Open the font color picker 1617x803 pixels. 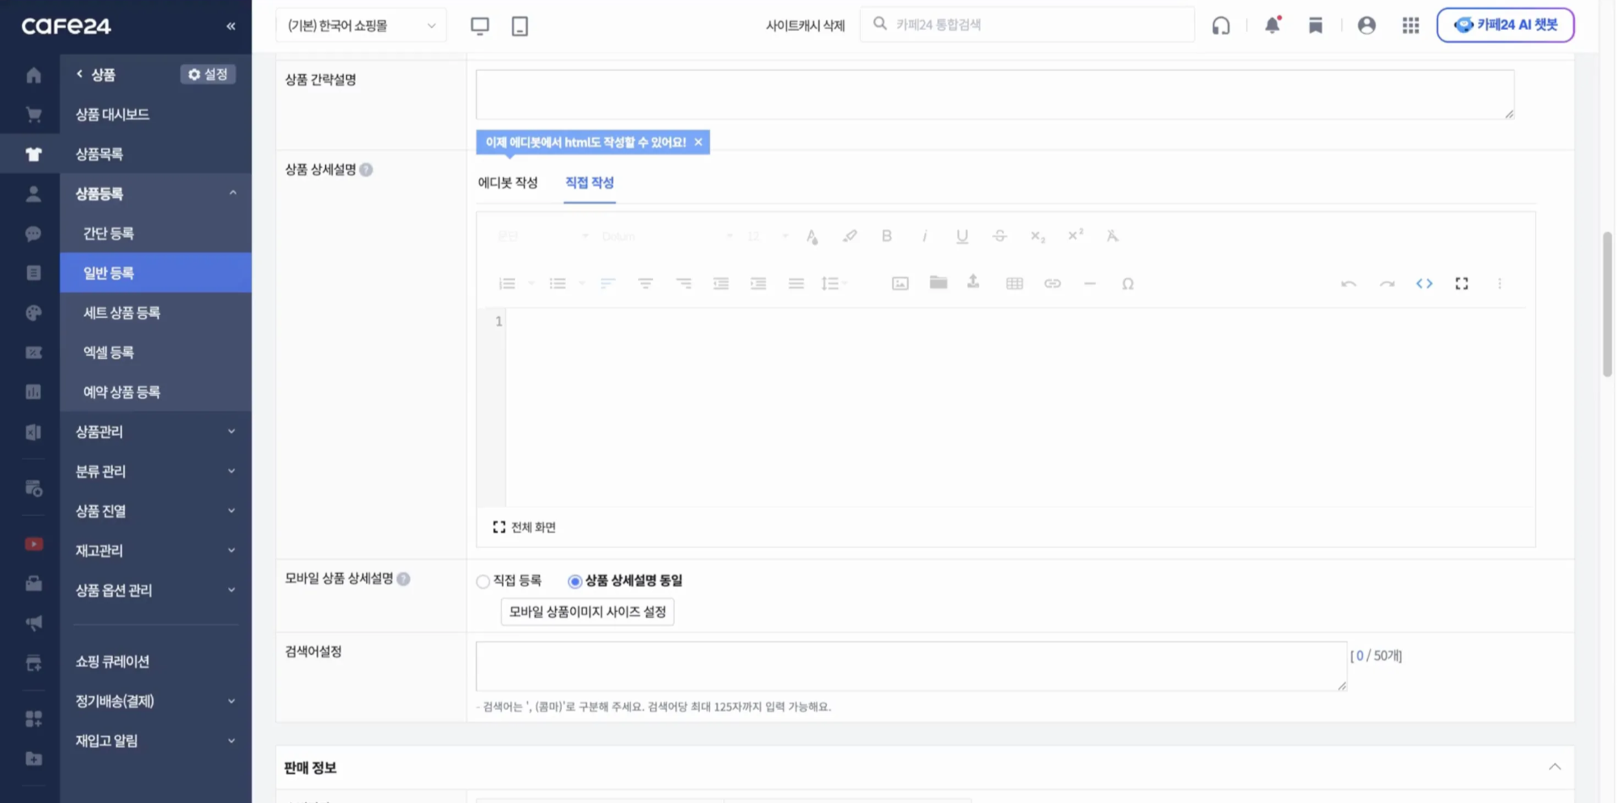[x=812, y=236]
